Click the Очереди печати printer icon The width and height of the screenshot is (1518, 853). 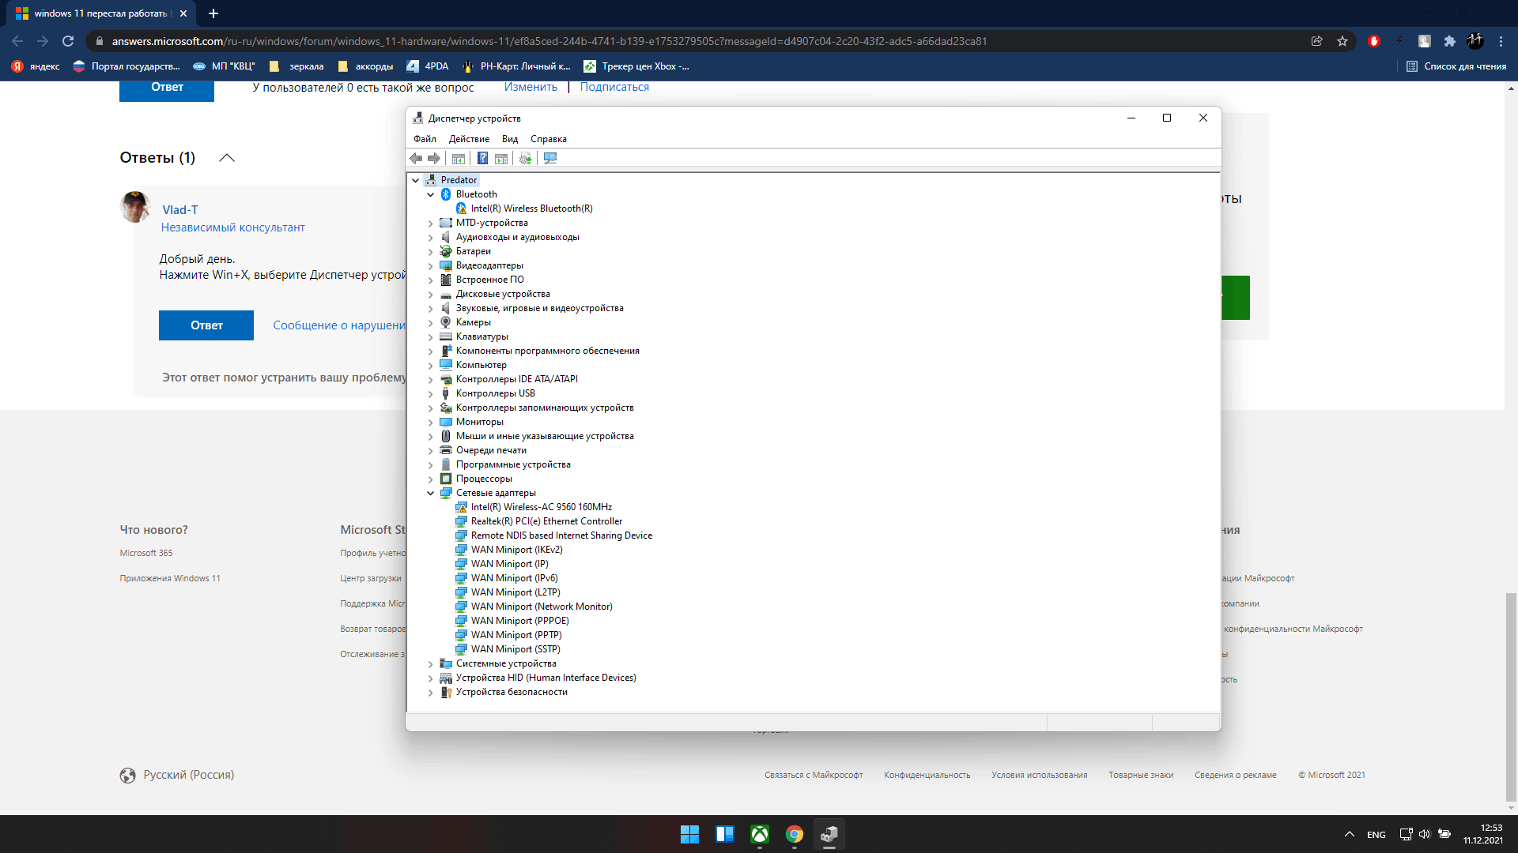pyautogui.click(x=446, y=450)
